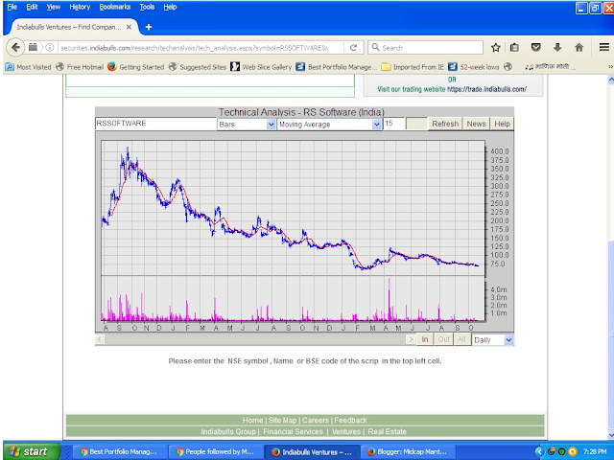Open the Feedback footer link
614x460 pixels.
350,420
